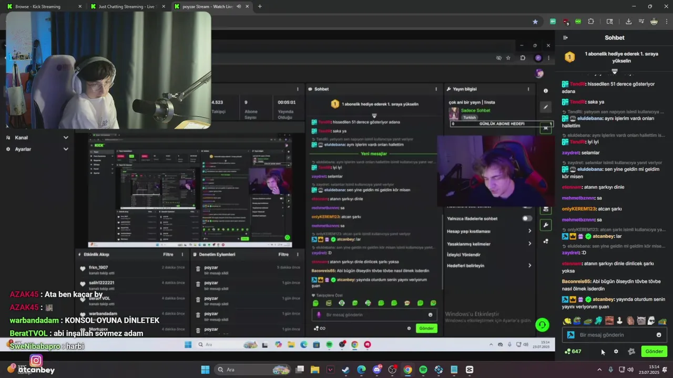Expand the Ayarlar sidebar section
Image resolution: width=673 pixels, height=378 pixels.
[66, 149]
